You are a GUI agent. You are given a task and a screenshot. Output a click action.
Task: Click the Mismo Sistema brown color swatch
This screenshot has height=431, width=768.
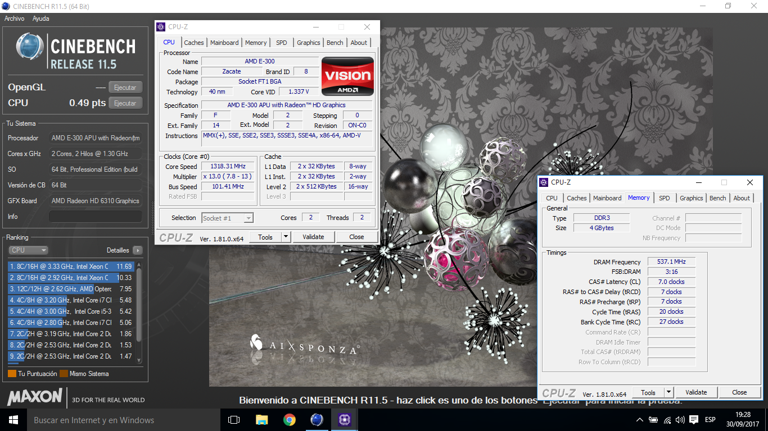64,374
